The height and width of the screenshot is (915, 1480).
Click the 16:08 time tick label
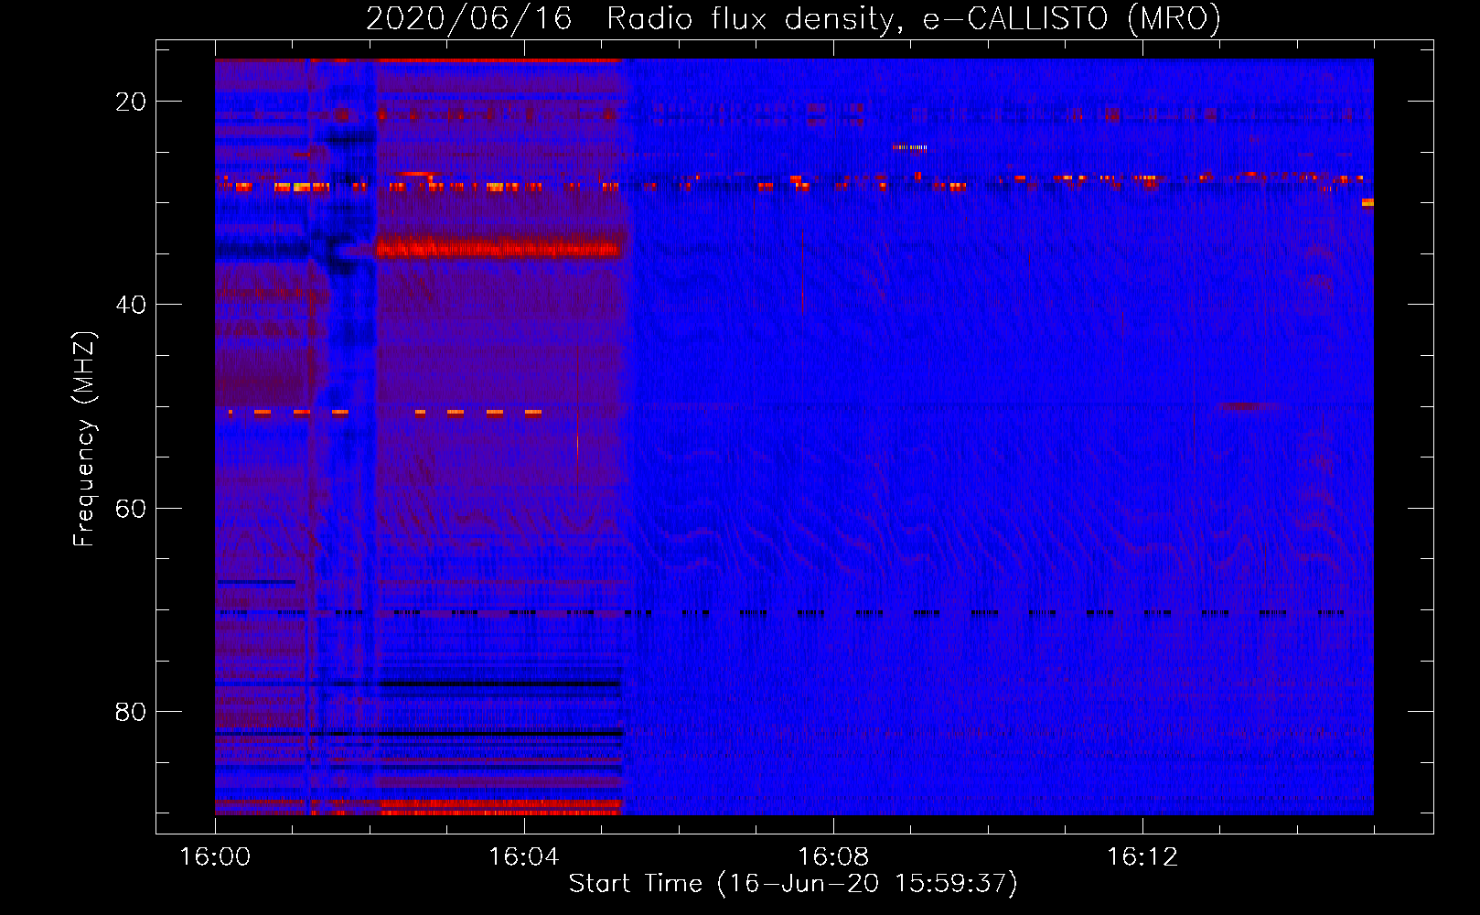point(832,857)
